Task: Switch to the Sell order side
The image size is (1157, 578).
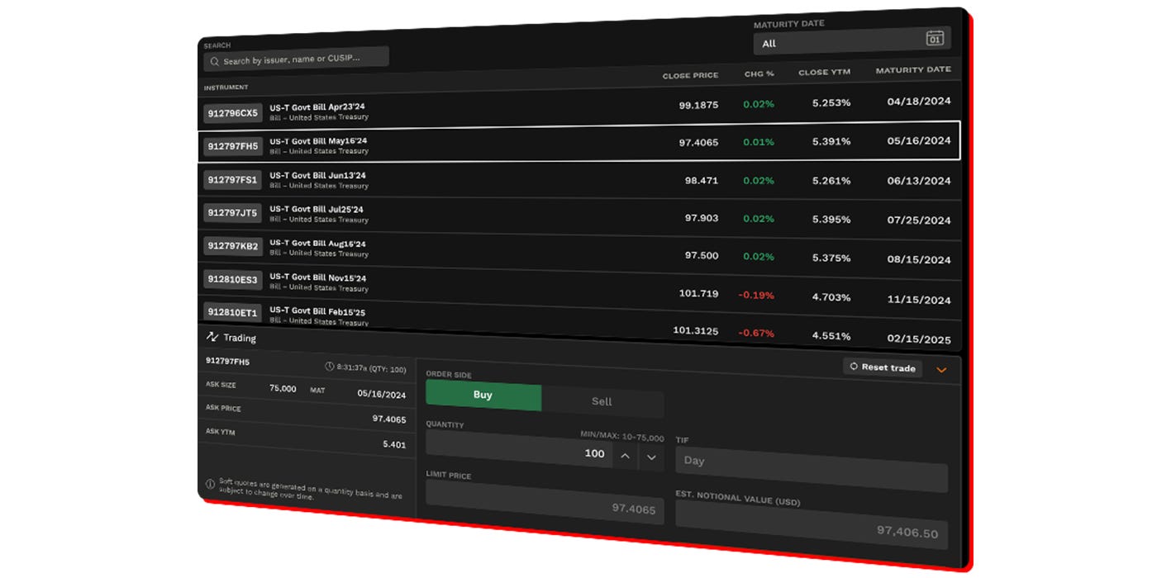Action: [602, 401]
